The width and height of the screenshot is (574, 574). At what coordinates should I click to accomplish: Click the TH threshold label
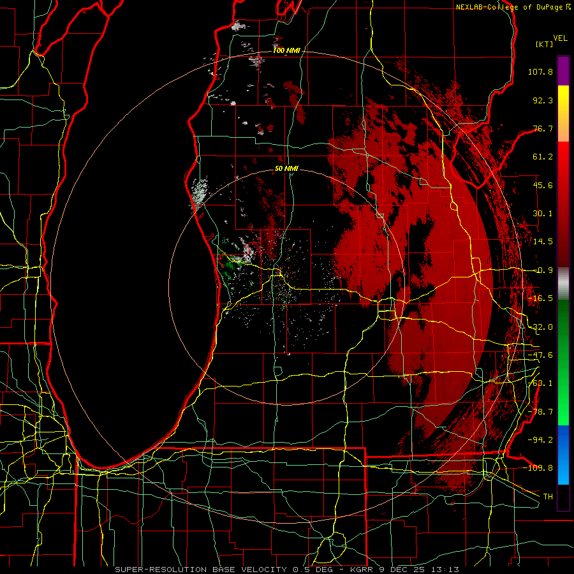point(548,496)
